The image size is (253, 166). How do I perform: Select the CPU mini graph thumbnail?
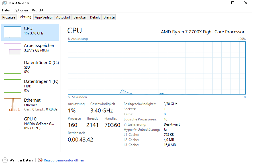click(13, 32)
